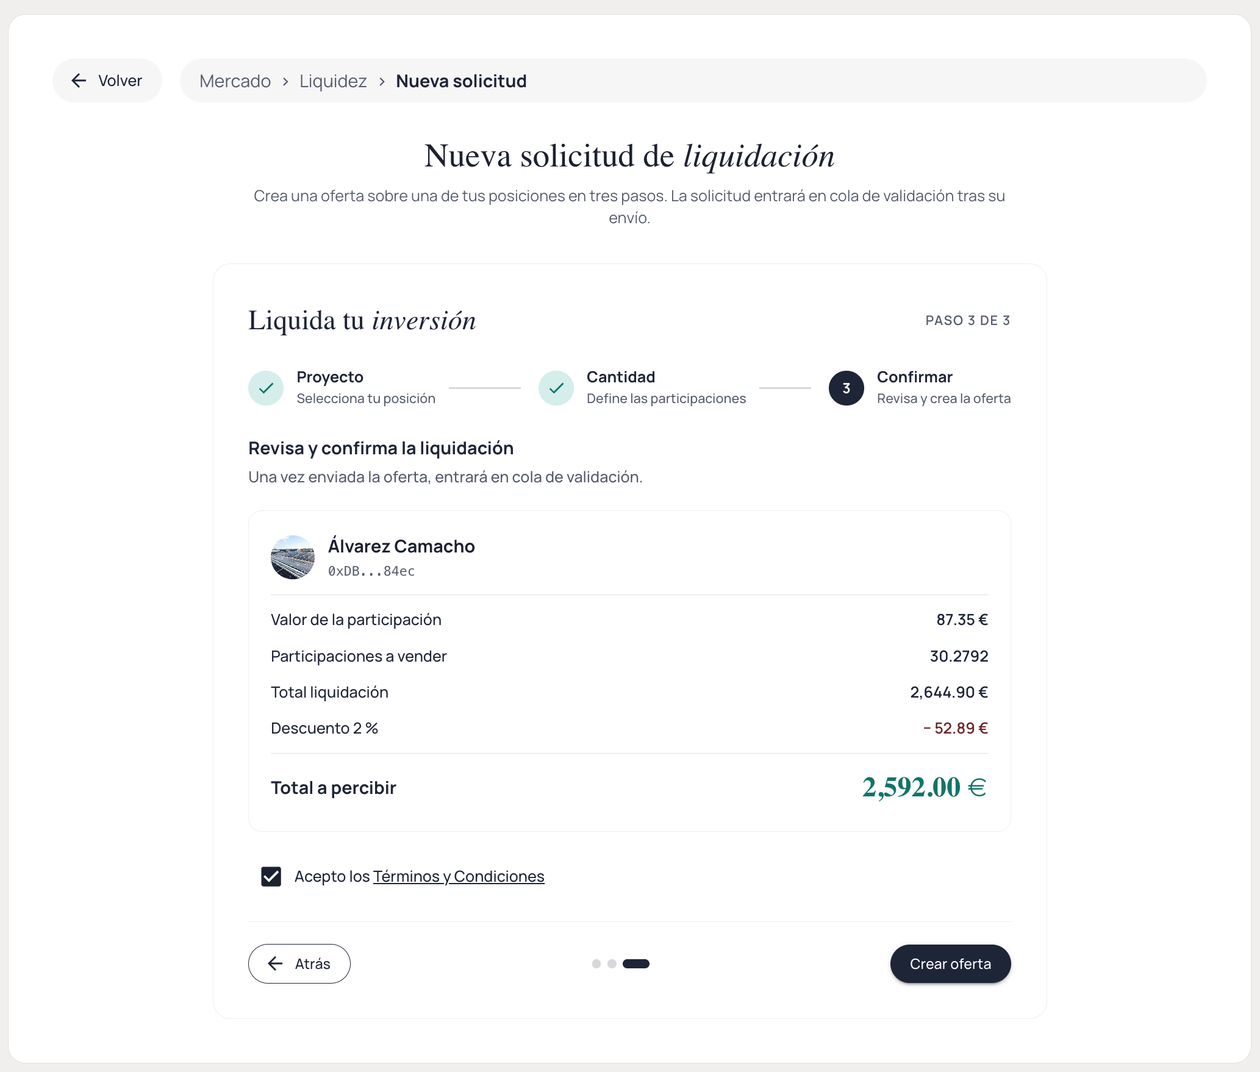Click the Cantidad step checkmark circle
1260x1072 pixels.
point(556,388)
